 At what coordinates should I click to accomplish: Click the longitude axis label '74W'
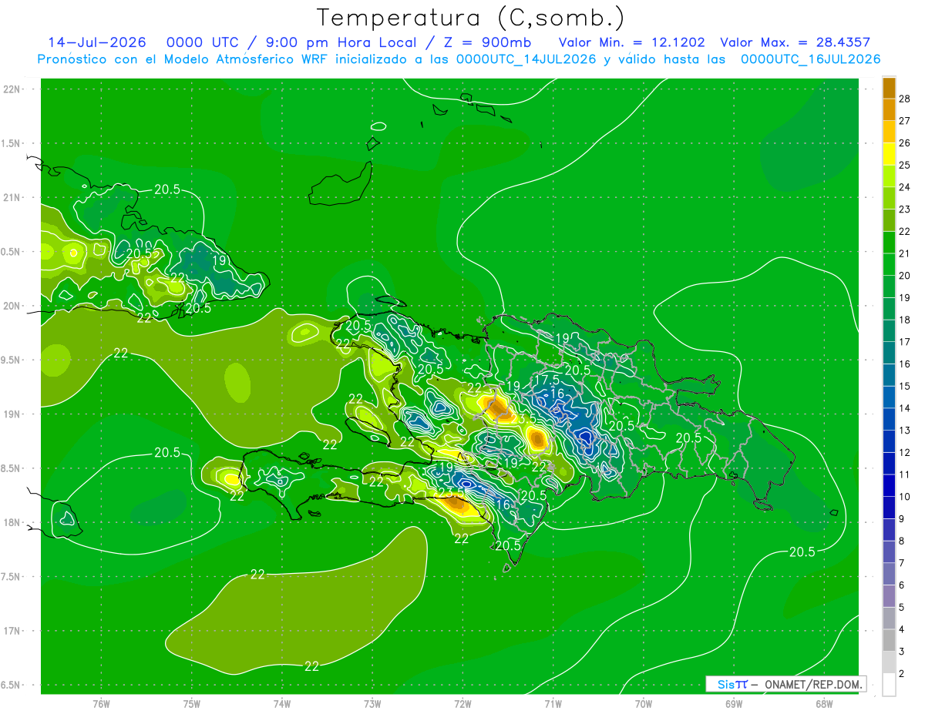tap(282, 705)
